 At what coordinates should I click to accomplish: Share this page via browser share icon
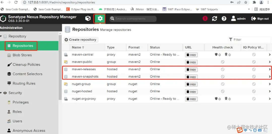[x=239, y=2]
